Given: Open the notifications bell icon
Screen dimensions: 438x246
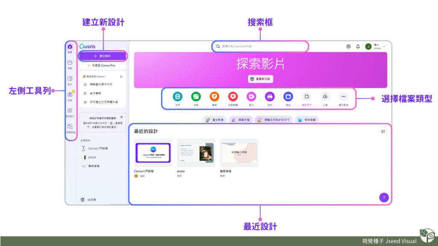Looking at the screenshot, I should (x=358, y=47).
